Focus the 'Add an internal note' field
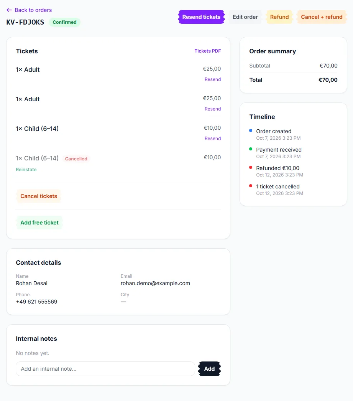The image size is (353, 401). click(105, 369)
